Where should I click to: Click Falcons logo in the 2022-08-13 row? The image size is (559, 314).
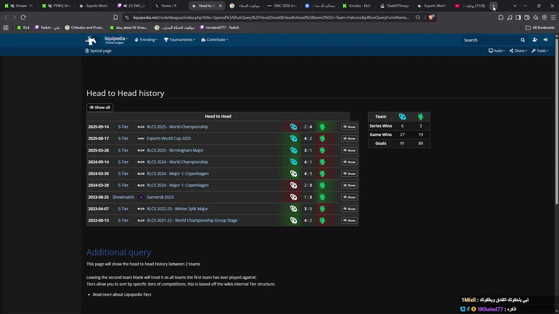(x=322, y=221)
